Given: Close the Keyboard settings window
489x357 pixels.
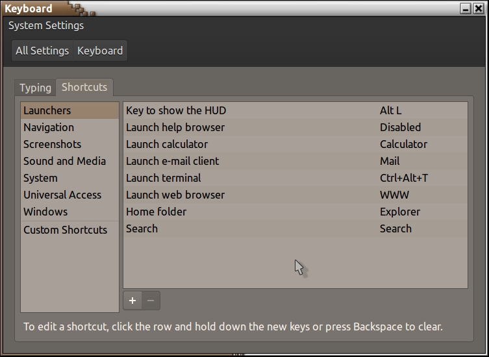Looking at the screenshot, I should (479, 8).
